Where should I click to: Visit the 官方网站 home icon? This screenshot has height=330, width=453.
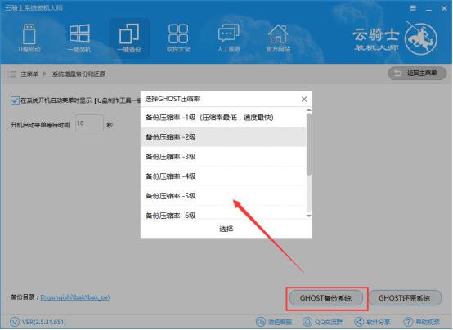click(278, 38)
